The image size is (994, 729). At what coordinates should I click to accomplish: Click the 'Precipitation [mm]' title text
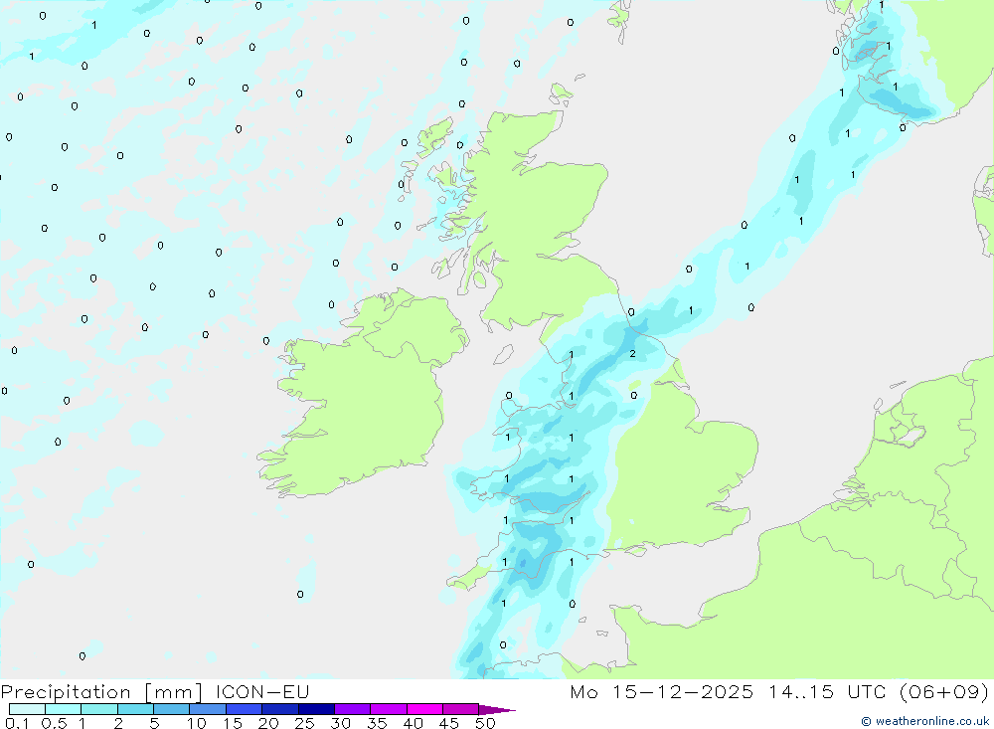click(x=101, y=692)
